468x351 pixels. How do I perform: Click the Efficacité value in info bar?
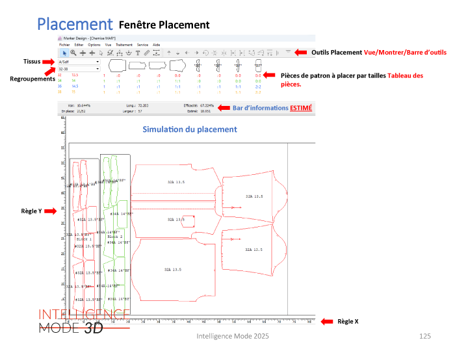205,104
